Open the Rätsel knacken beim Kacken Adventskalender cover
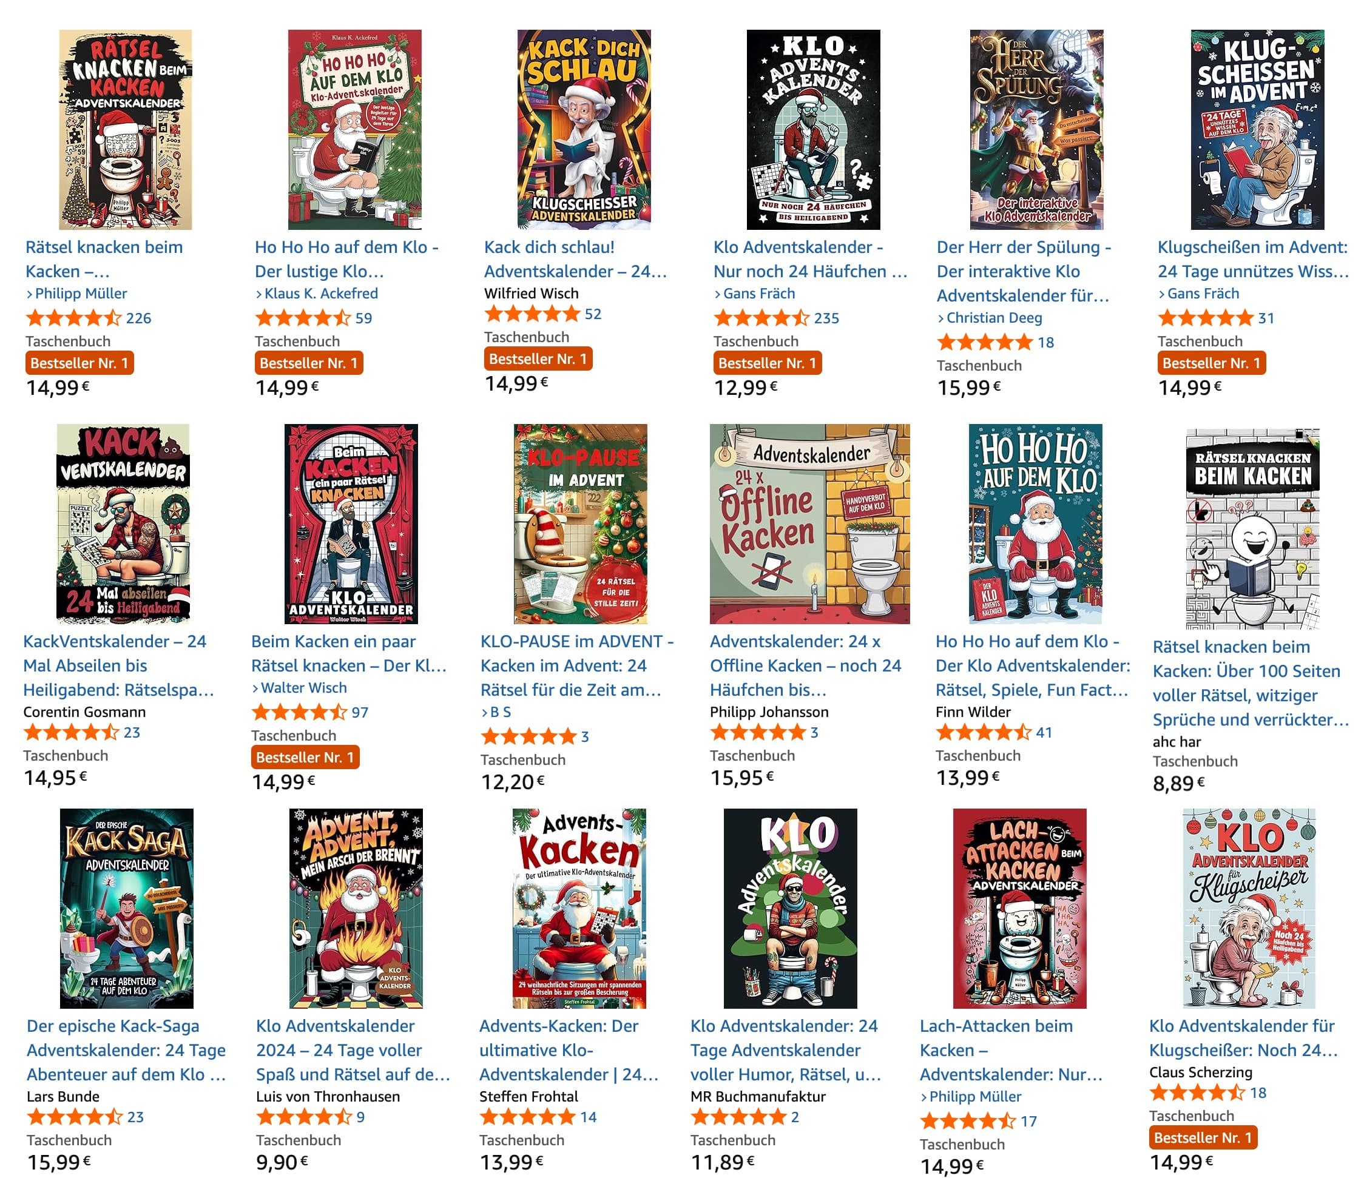The height and width of the screenshot is (1178, 1364). click(125, 130)
